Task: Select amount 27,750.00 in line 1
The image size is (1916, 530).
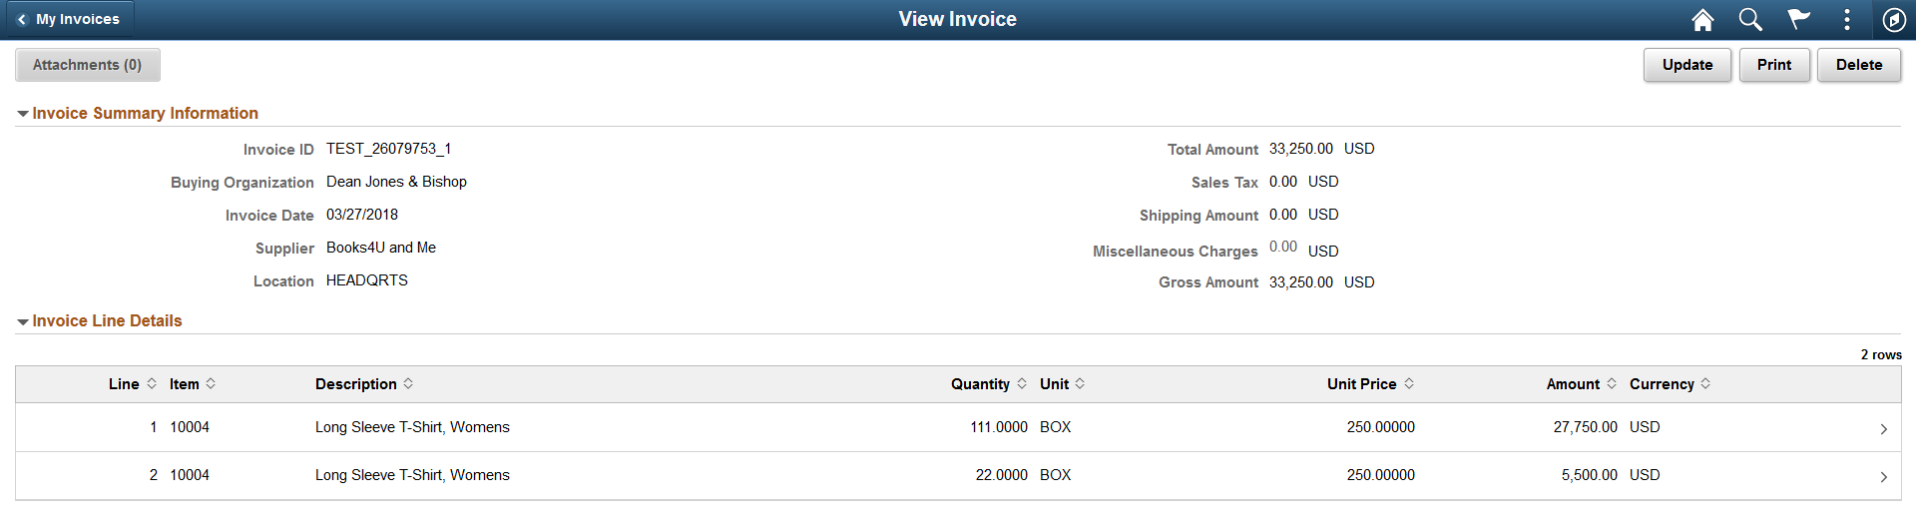Action: click(x=1586, y=427)
